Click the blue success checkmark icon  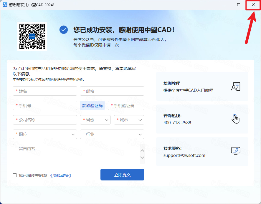point(64,30)
